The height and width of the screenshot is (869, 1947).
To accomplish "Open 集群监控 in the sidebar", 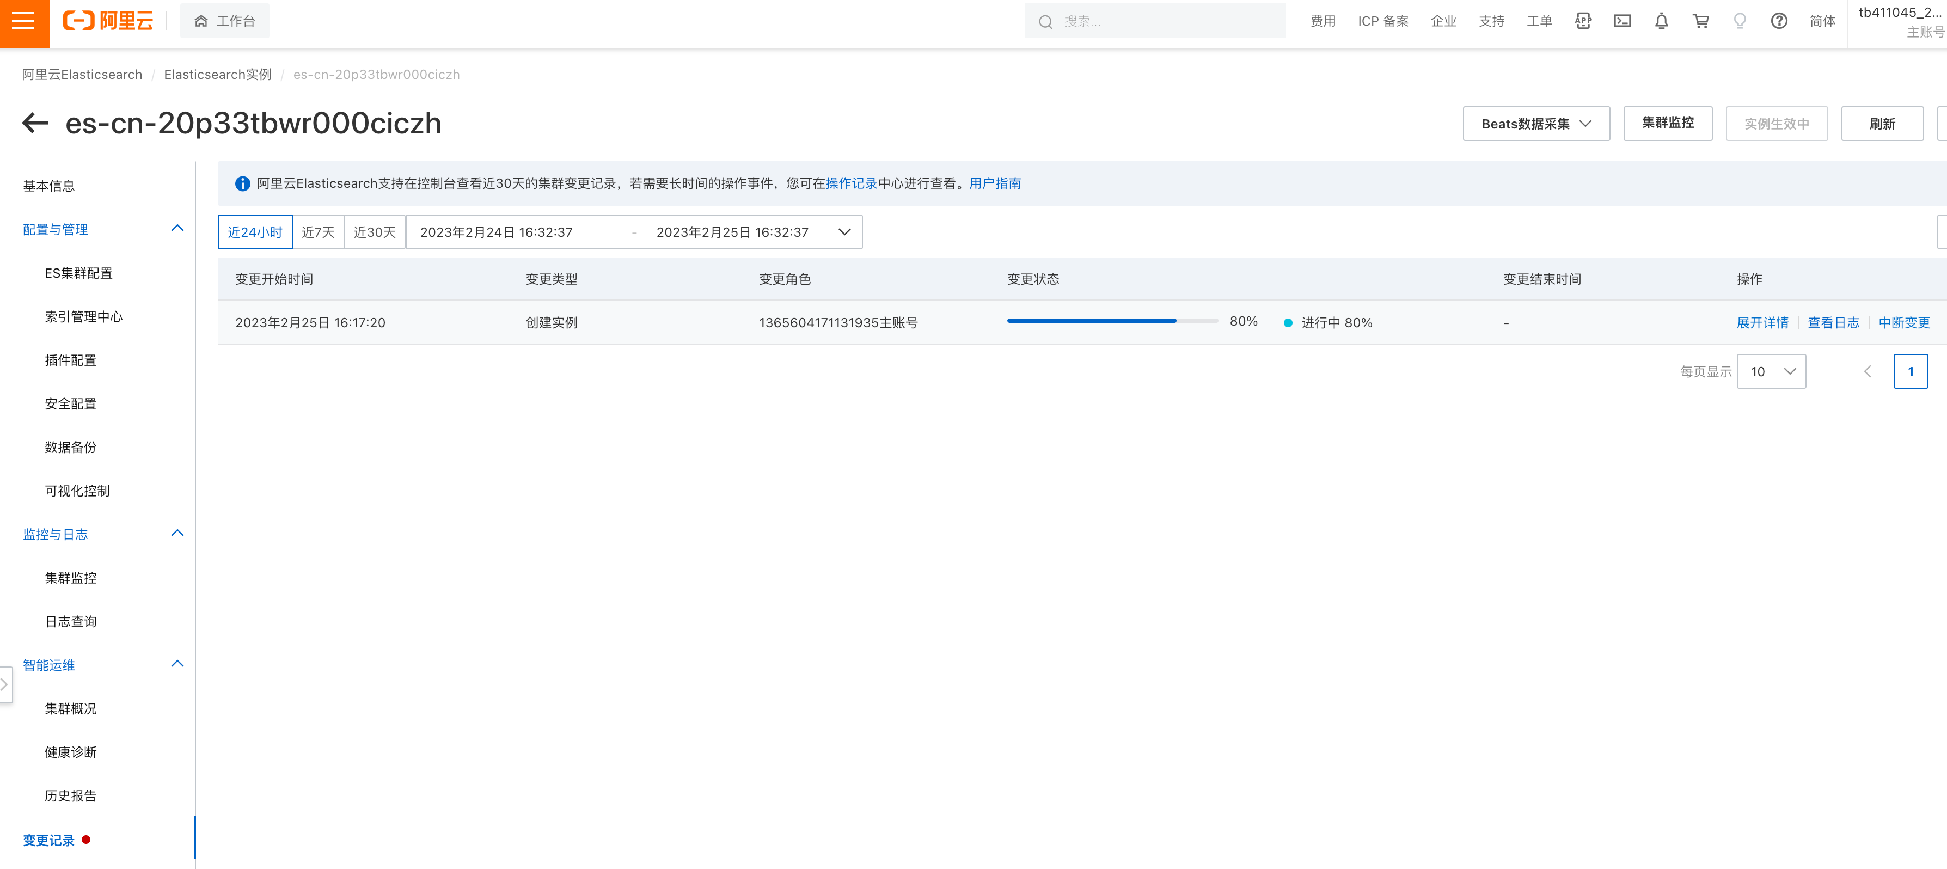I will click(70, 578).
